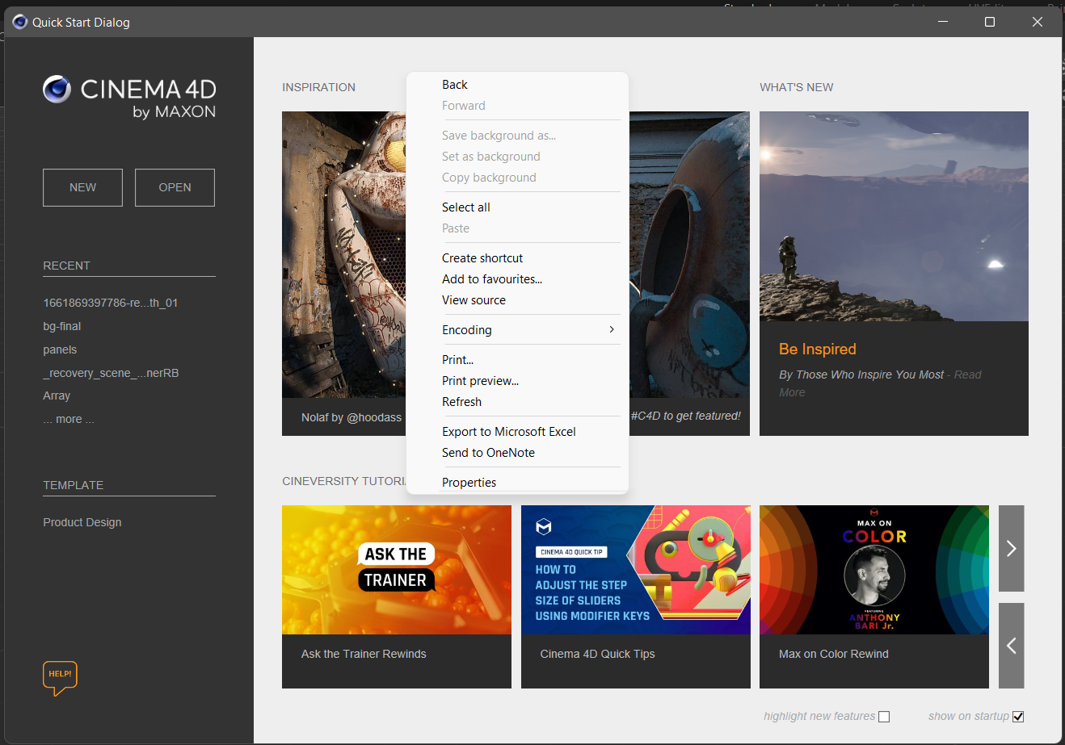Click the Ask the Trainer Rewinds caption
Screen dimensions: 1065x745
[x=364, y=654]
